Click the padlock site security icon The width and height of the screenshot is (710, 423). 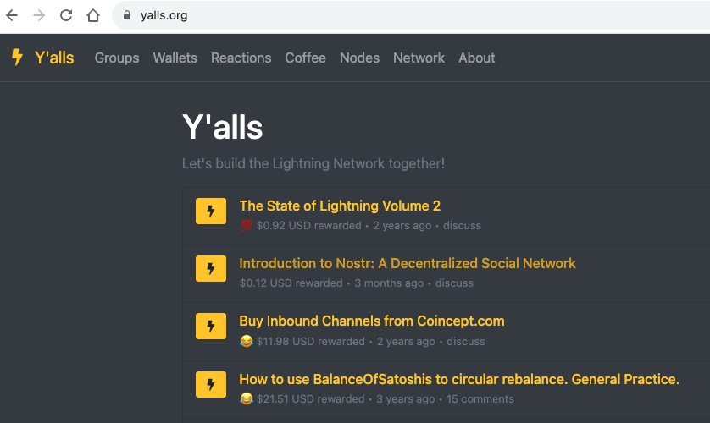pos(127,15)
